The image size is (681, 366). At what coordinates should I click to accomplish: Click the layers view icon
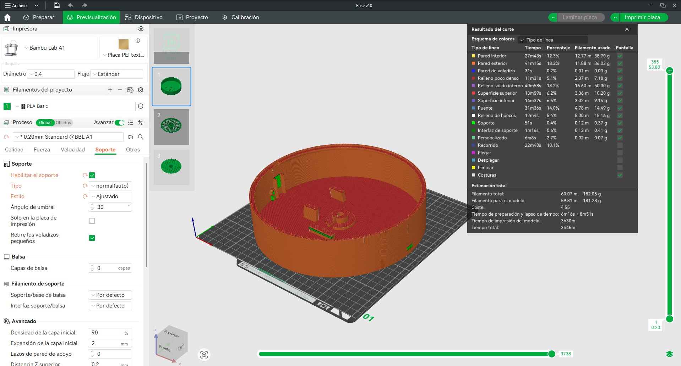[670, 354]
